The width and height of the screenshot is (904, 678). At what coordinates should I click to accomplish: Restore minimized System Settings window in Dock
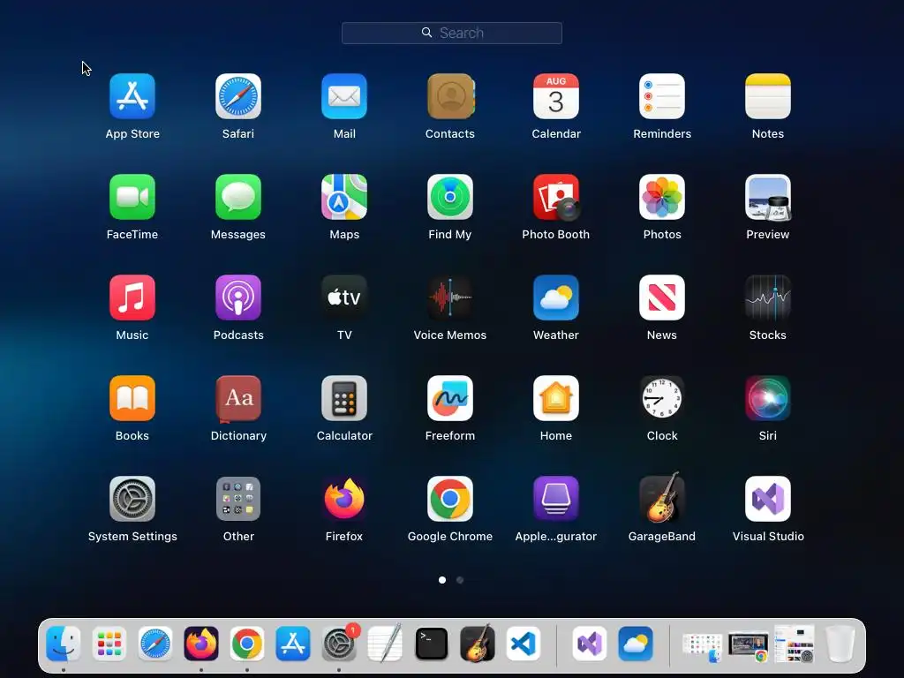794,644
